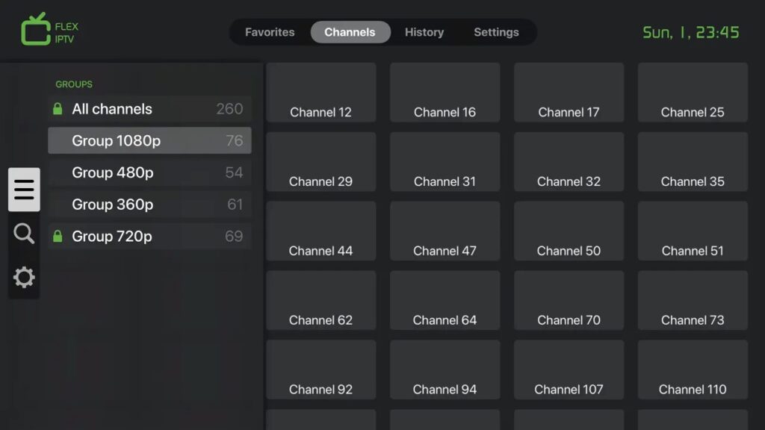
Task: Open the settings gear in the sidebar
Action: click(24, 277)
